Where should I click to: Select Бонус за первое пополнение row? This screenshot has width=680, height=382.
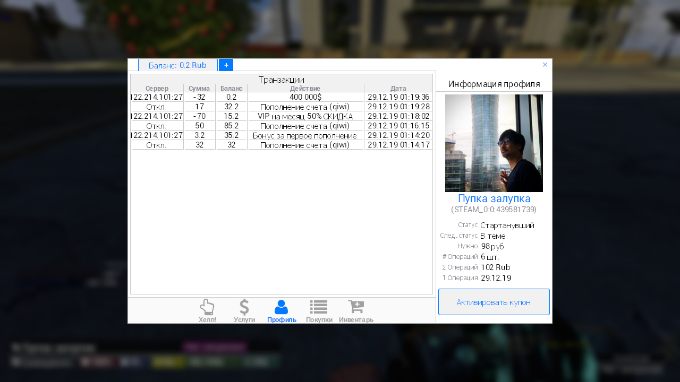(x=305, y=135)
